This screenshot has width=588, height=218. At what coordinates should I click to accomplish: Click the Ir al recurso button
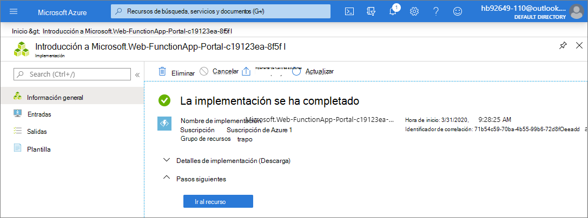coord(218,201)
